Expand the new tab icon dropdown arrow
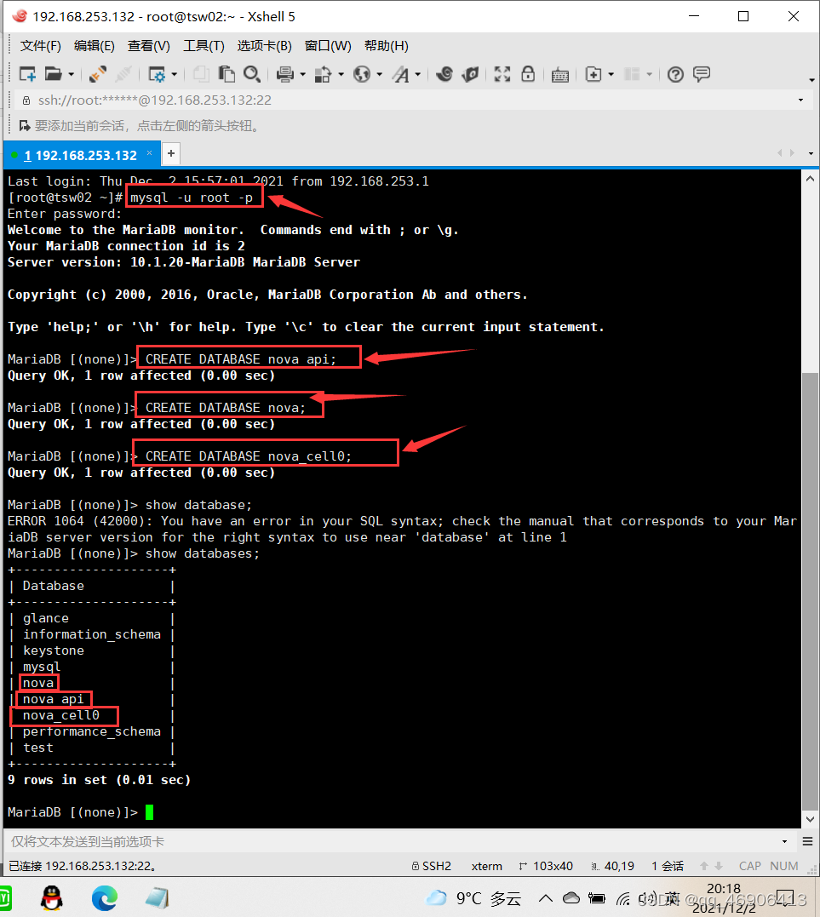820x917 pixels. click(x=611, y=74)
